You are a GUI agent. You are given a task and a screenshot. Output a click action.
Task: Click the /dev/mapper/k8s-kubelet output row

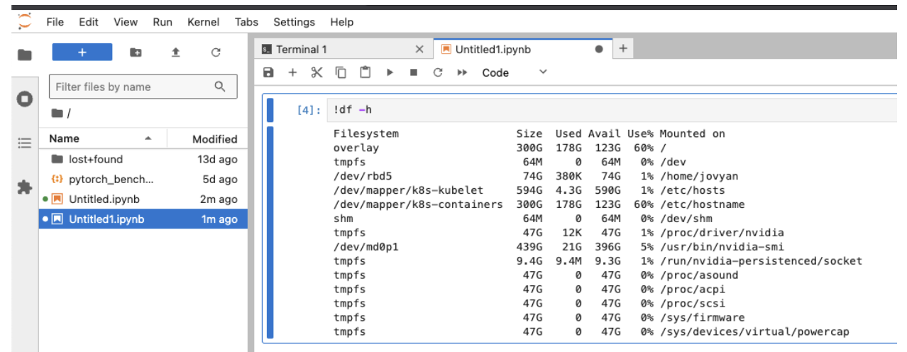point(529,190)
